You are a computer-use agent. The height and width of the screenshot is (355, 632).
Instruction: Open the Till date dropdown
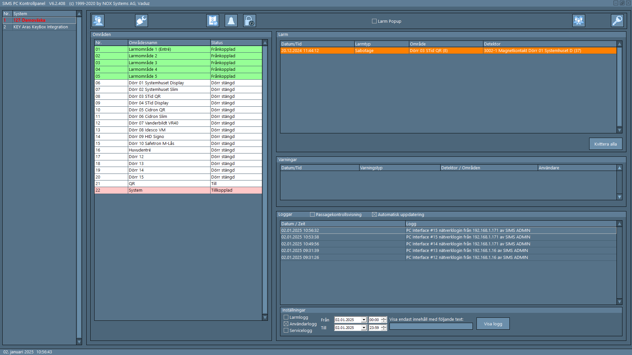pyautogui.click(x=364, y=328)
